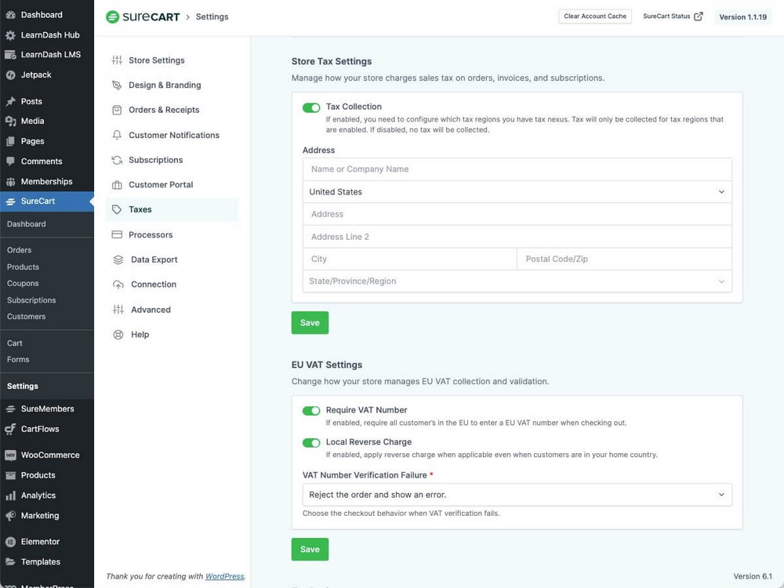
Task: Click the Marketing megaphone icon
Action: 10,516
